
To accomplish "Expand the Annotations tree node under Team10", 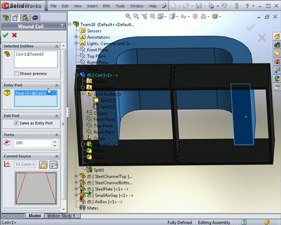I will point(76,37).
